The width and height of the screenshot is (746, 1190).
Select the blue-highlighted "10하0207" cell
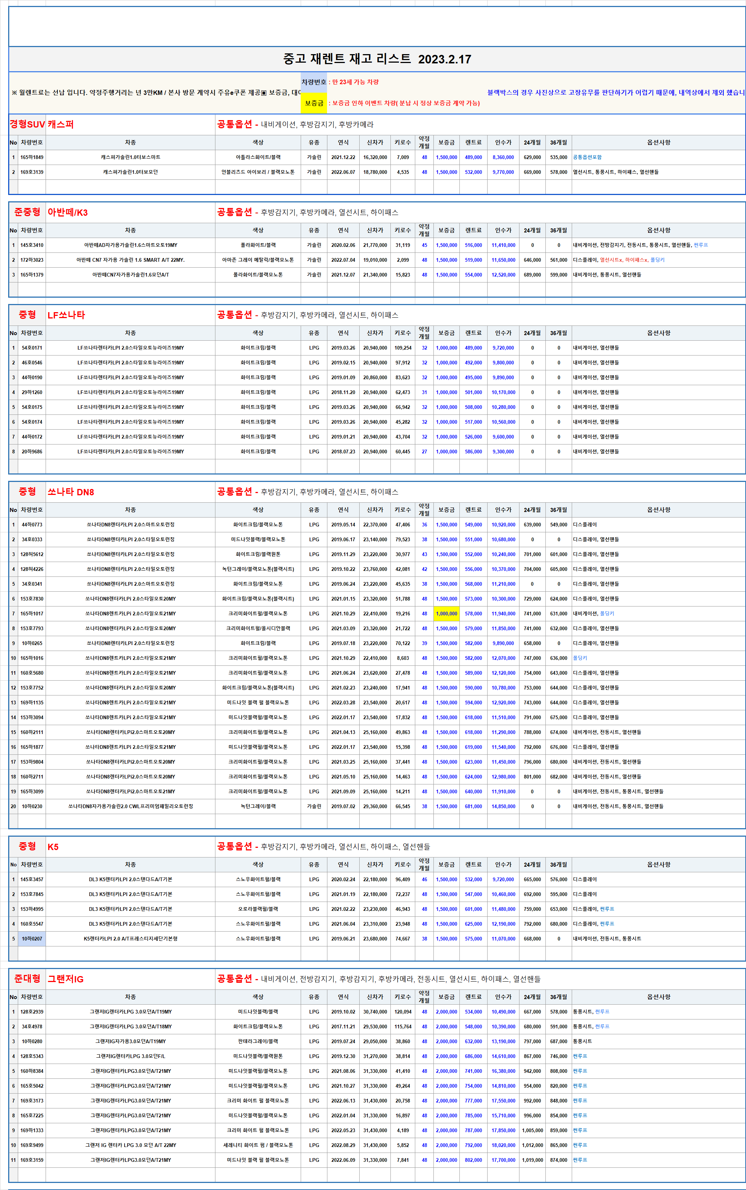tap(32, 939)
